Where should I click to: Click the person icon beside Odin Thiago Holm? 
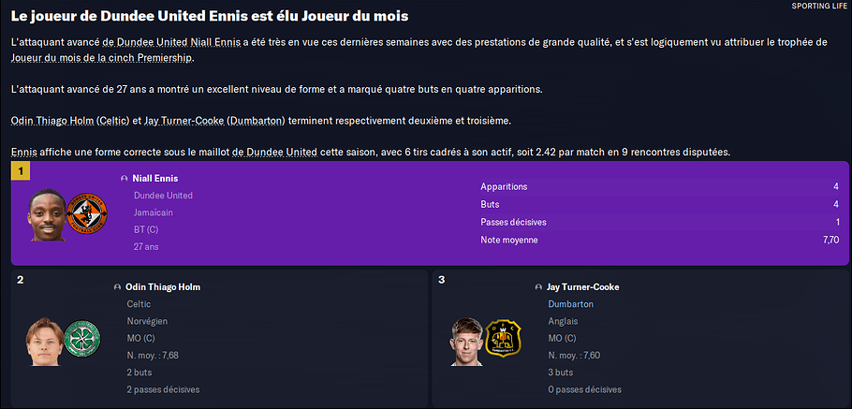pos(117,287)
